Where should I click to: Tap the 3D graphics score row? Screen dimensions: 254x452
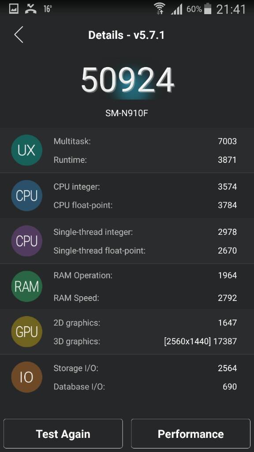point(145,341)
